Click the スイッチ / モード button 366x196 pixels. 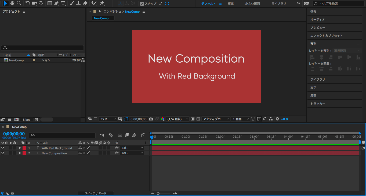pyautogui.click(x=96, y=193)
